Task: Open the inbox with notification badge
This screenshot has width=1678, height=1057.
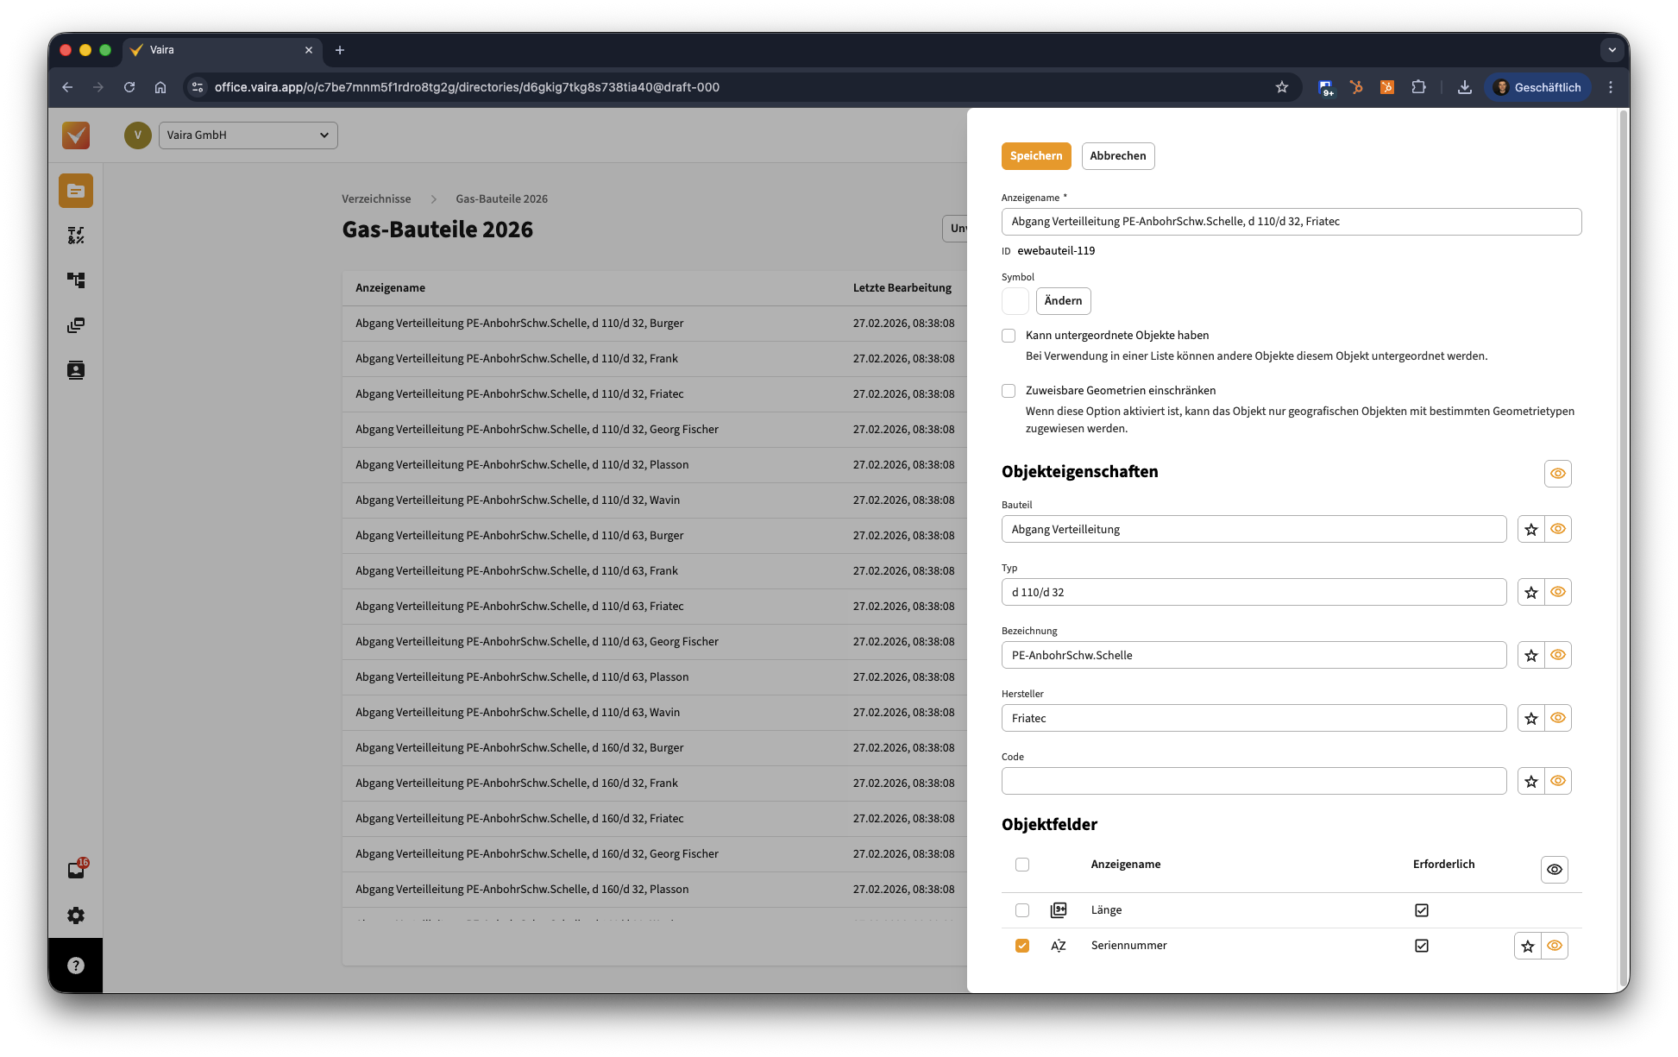Action: click(x=76, y=870)
